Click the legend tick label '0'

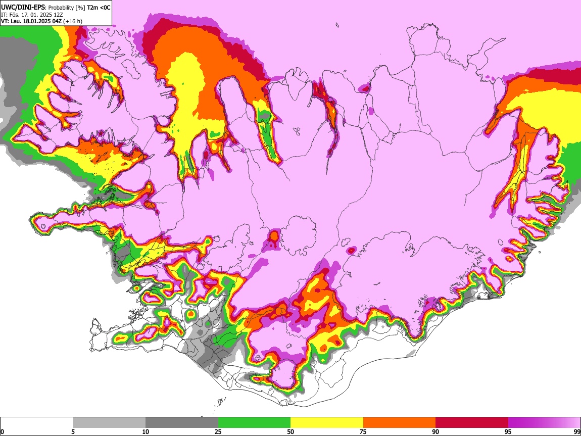click(x=2, y=432)
